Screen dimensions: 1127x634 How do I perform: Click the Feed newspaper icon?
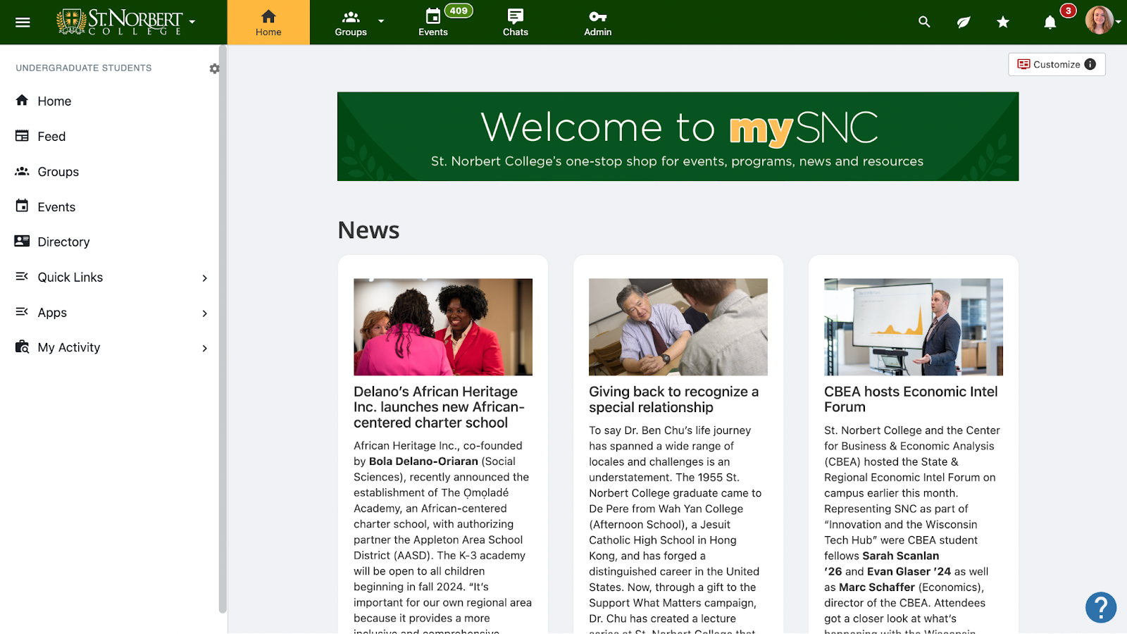(22, 135)
